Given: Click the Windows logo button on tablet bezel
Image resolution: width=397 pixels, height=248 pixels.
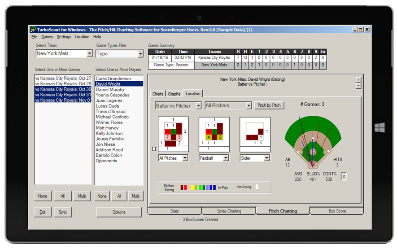Looking at the screenshot, I should coord(380,127).
